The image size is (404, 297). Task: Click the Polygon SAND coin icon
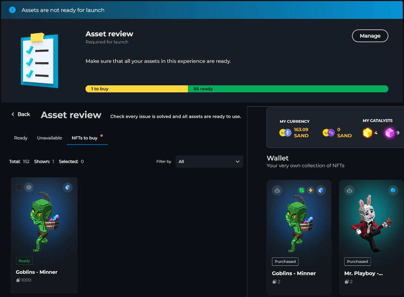(x=329, y=133)
